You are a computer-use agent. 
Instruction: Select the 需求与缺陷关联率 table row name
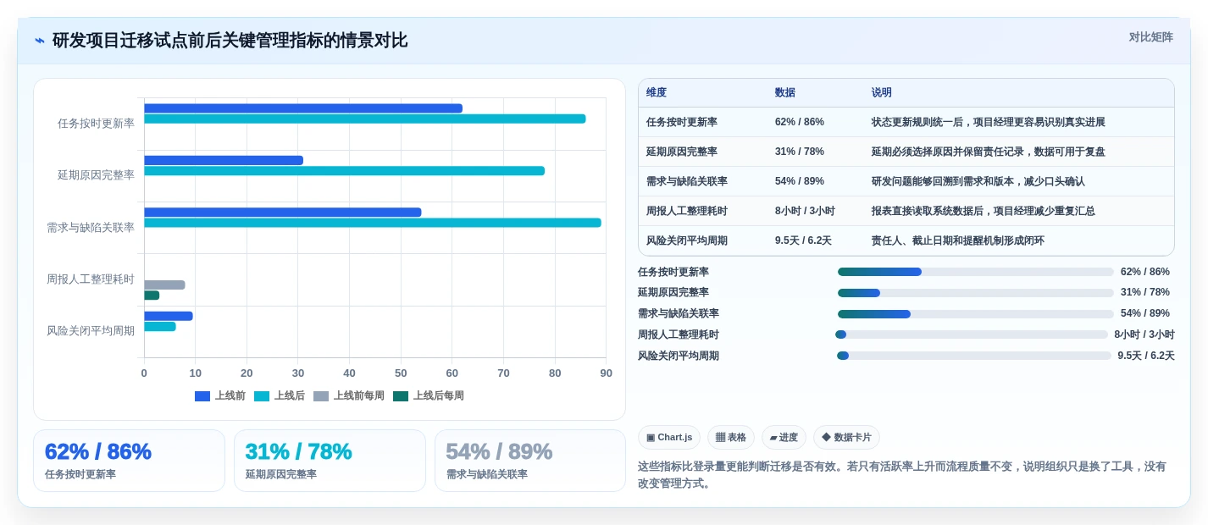687,181
